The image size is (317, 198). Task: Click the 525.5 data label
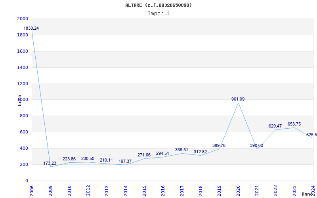tap(311, 135)
